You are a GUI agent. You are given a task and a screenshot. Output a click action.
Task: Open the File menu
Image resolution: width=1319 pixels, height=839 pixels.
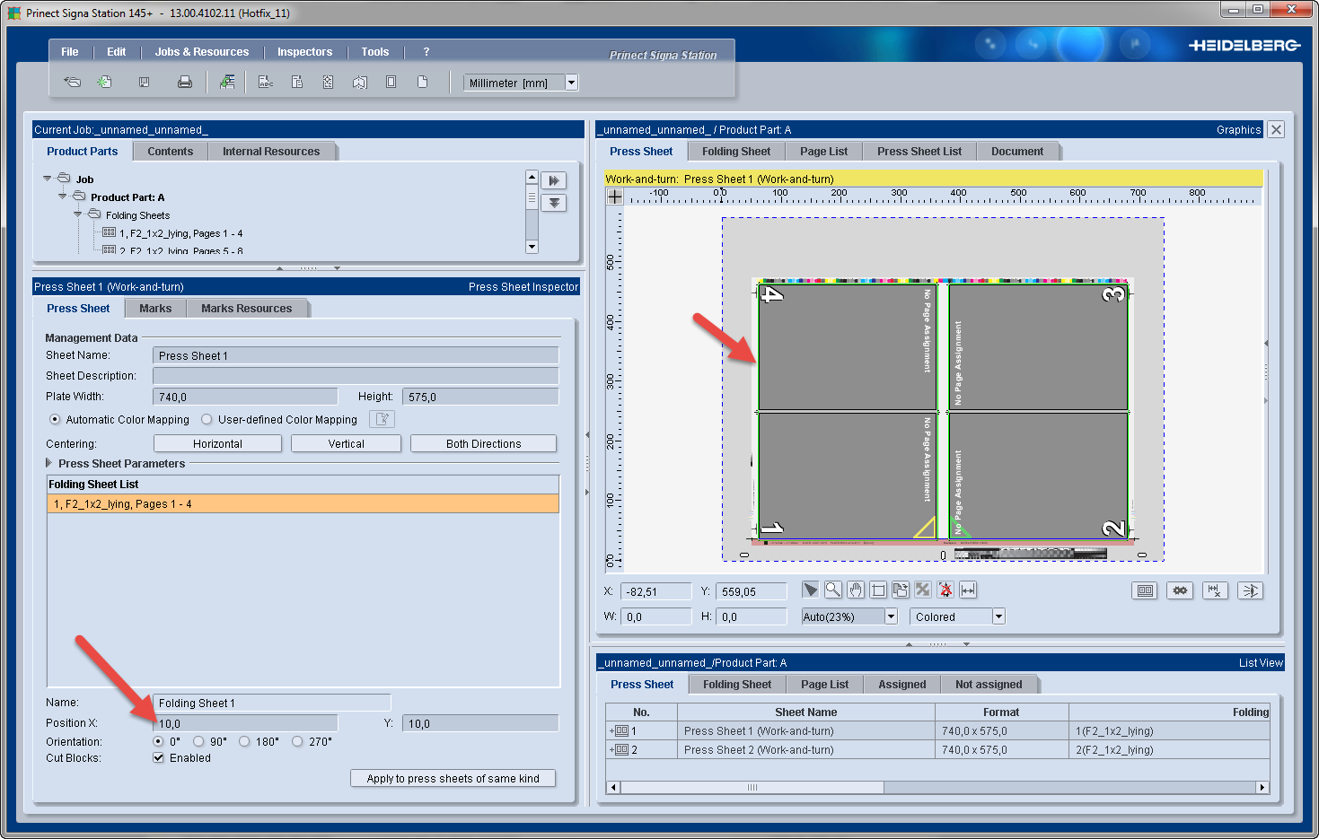[69, 52]
